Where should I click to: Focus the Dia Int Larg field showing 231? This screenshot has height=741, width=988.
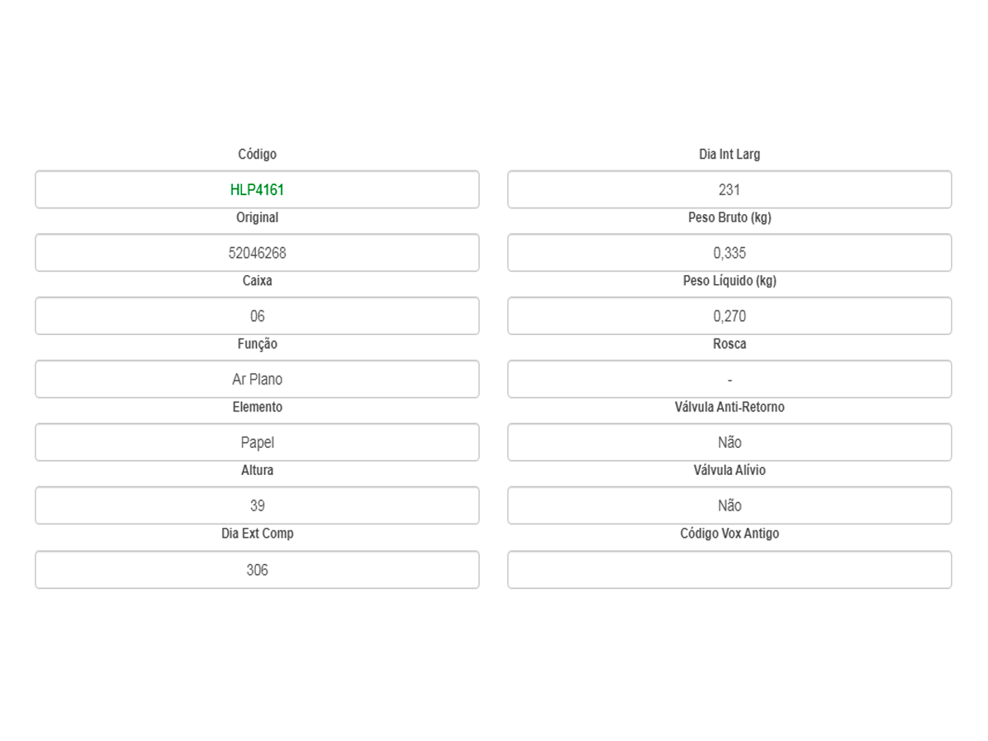729,190
